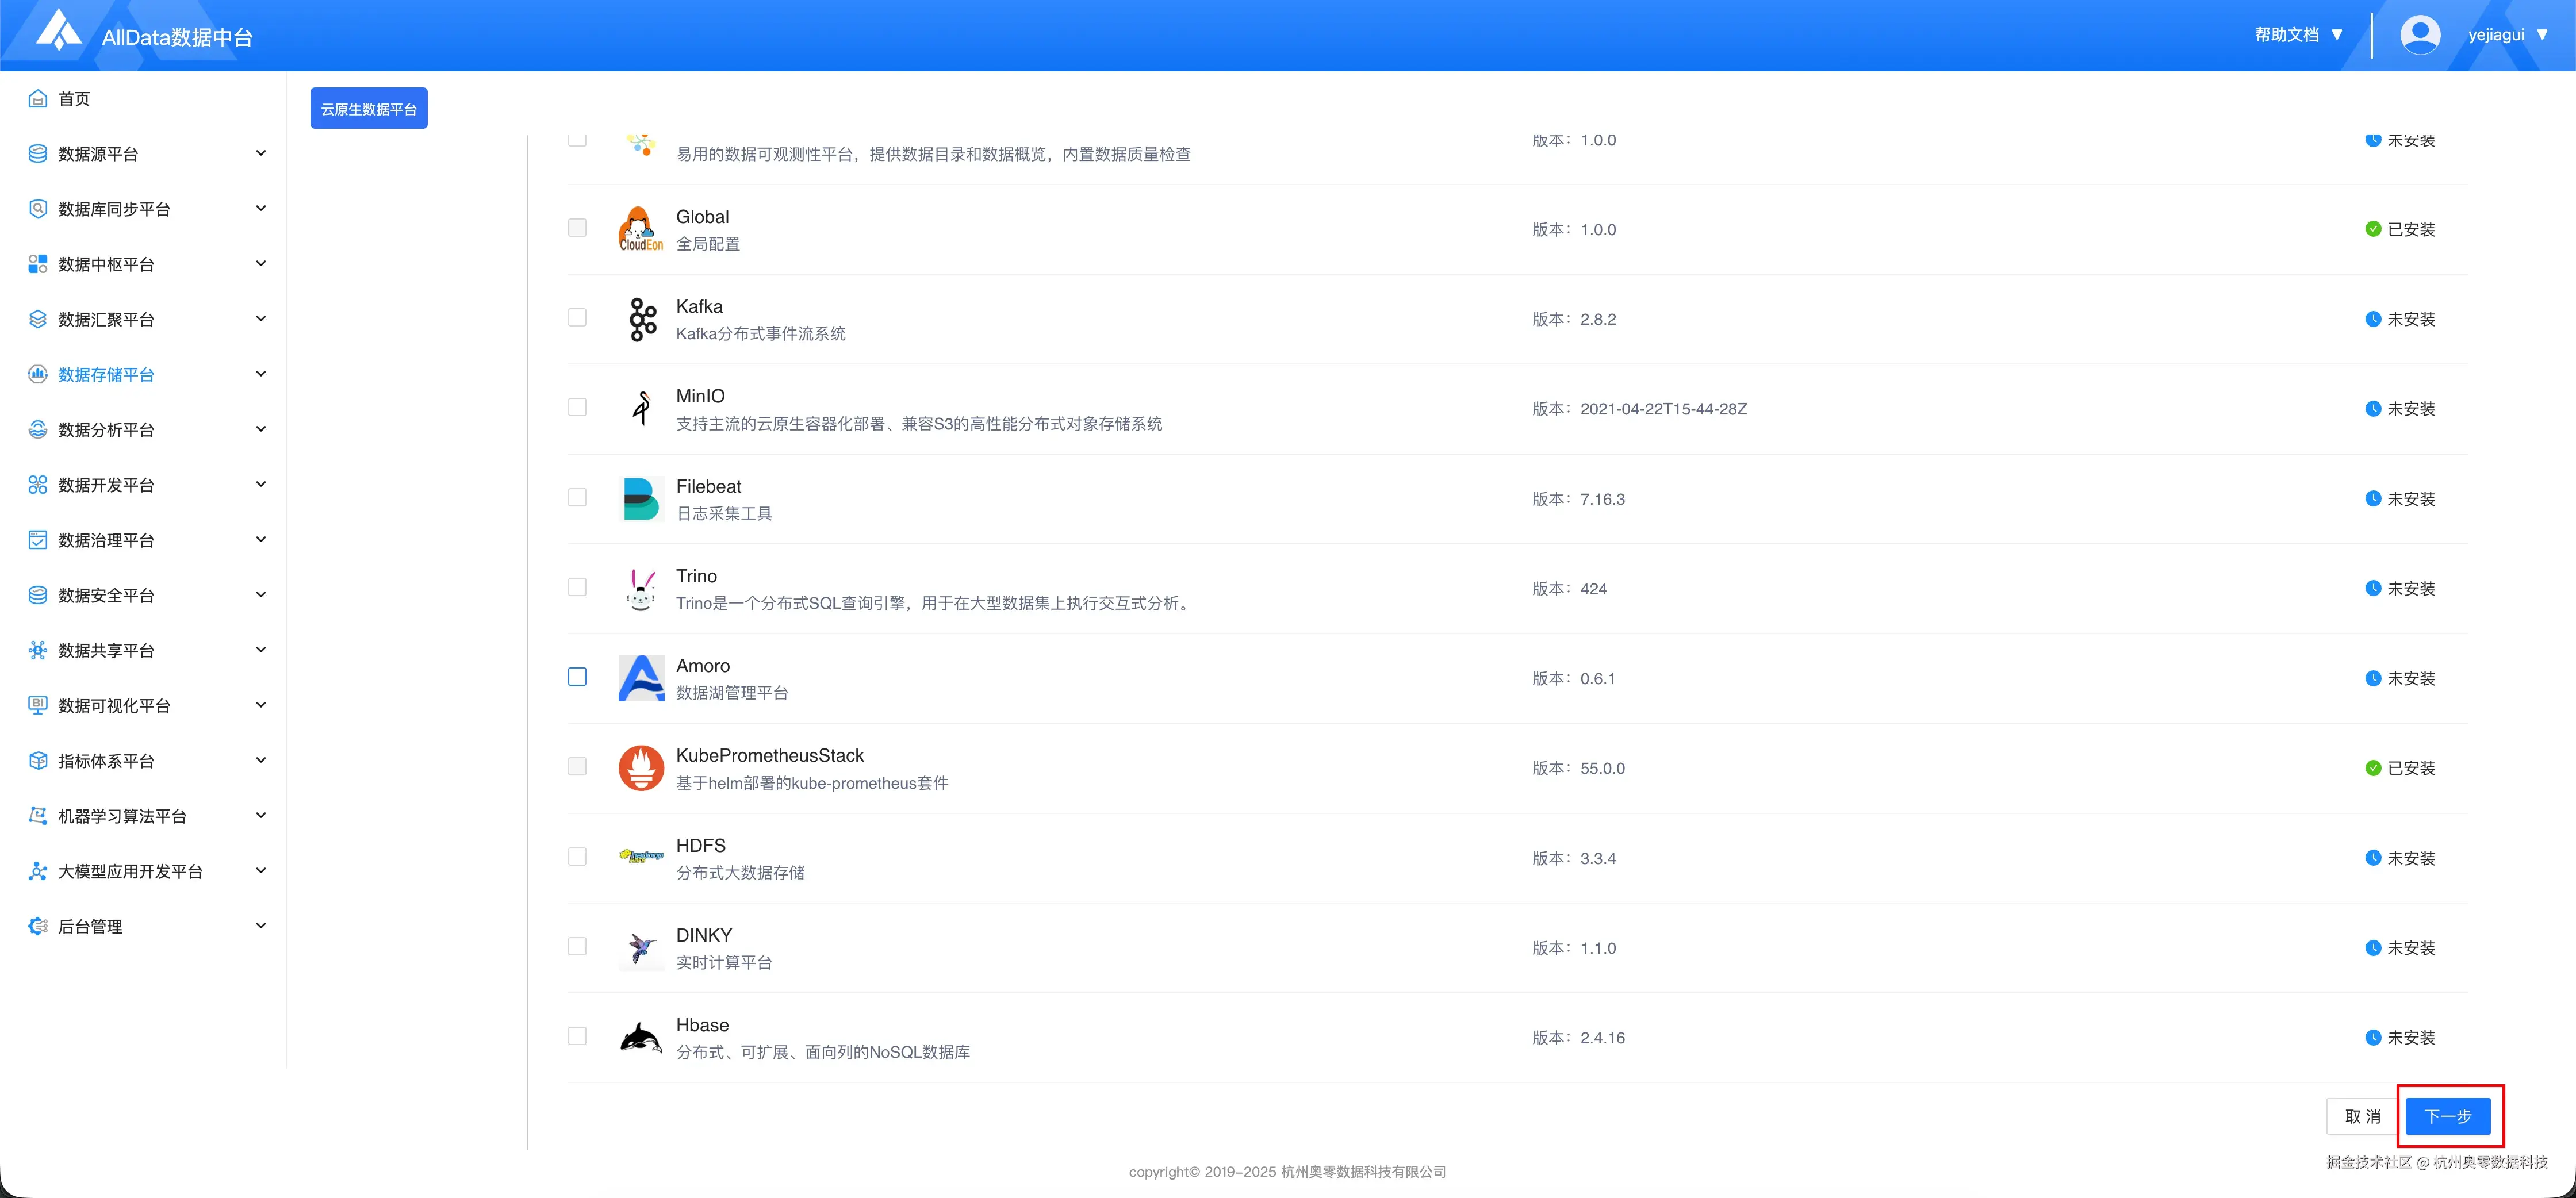Click the MinIO flamingo logo icon
The width and height of the screenshot is (2576, 1198).
pos(641,408)
